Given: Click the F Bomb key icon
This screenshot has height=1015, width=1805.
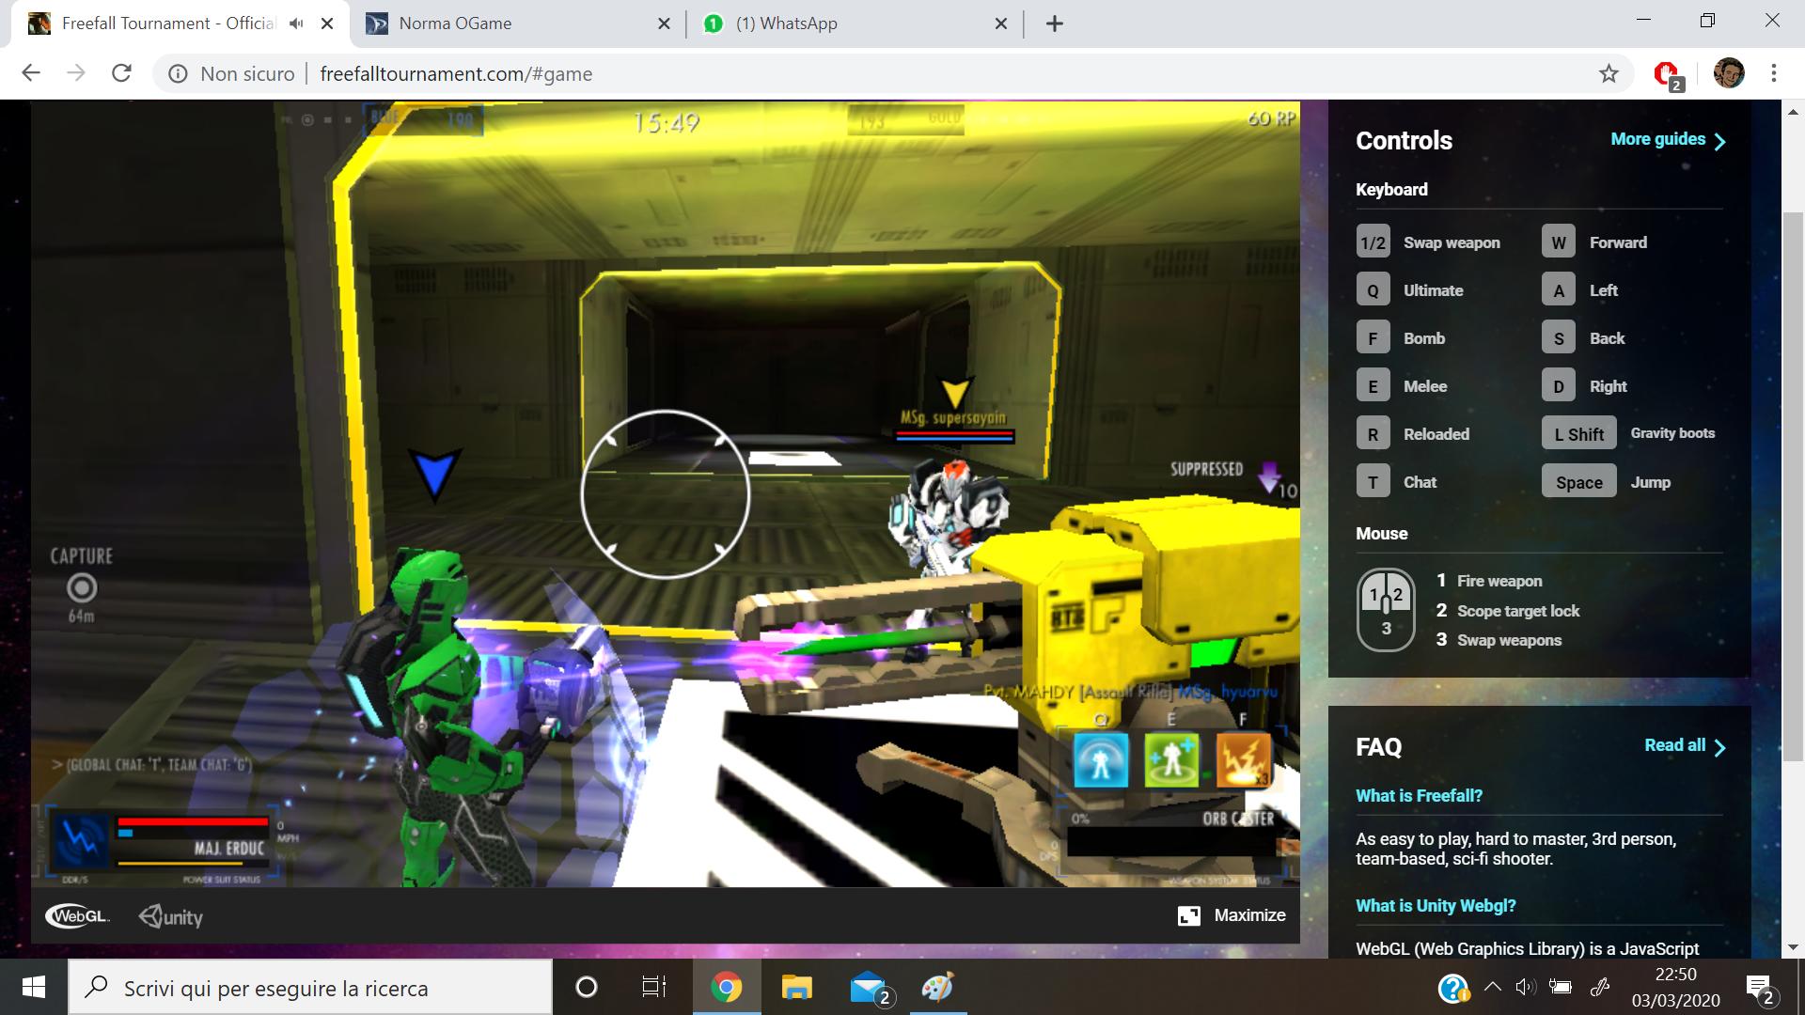Looking at the screenshot, I should 1373,338.
